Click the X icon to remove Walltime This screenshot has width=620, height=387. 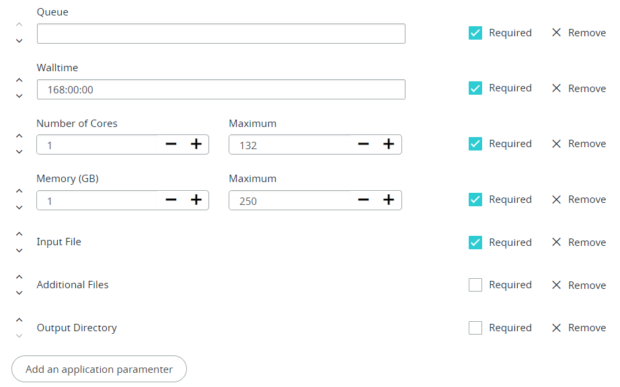556,88
